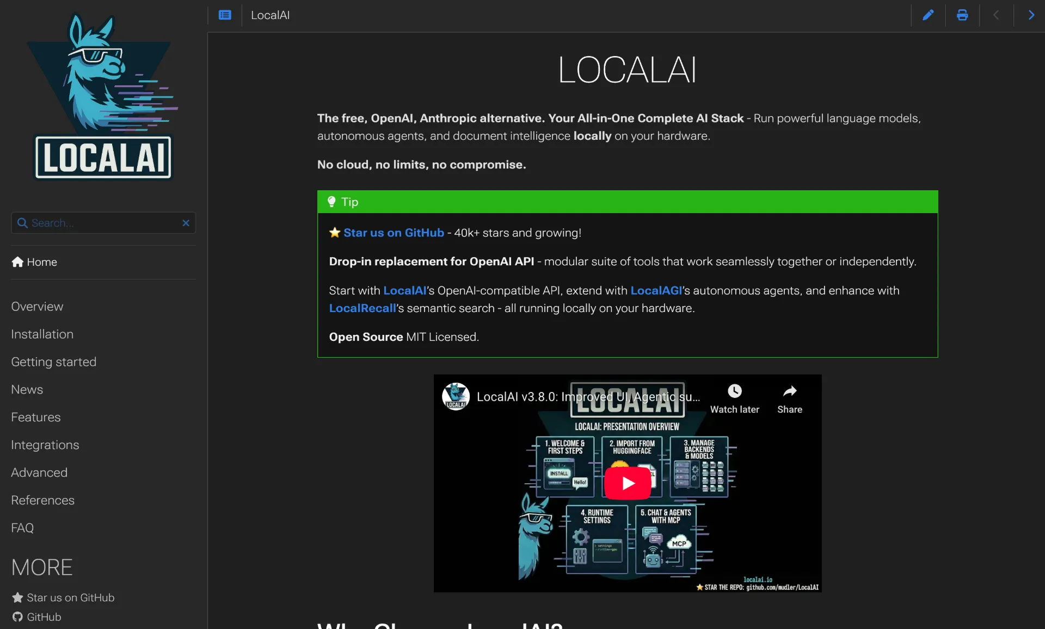Follow the LocalAGI link in the tip
Screen dimensions: 1045x629
[656, 290]
